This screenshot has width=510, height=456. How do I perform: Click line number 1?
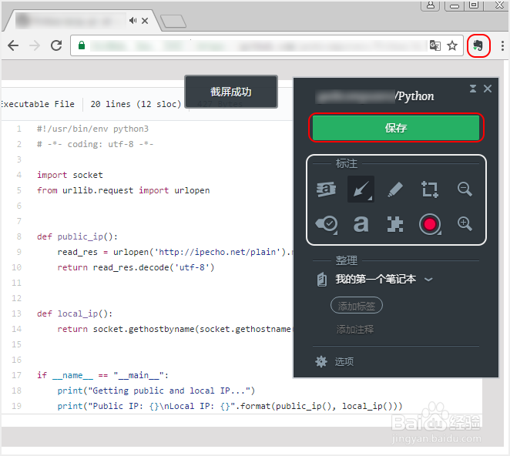(x=18, y=129)
